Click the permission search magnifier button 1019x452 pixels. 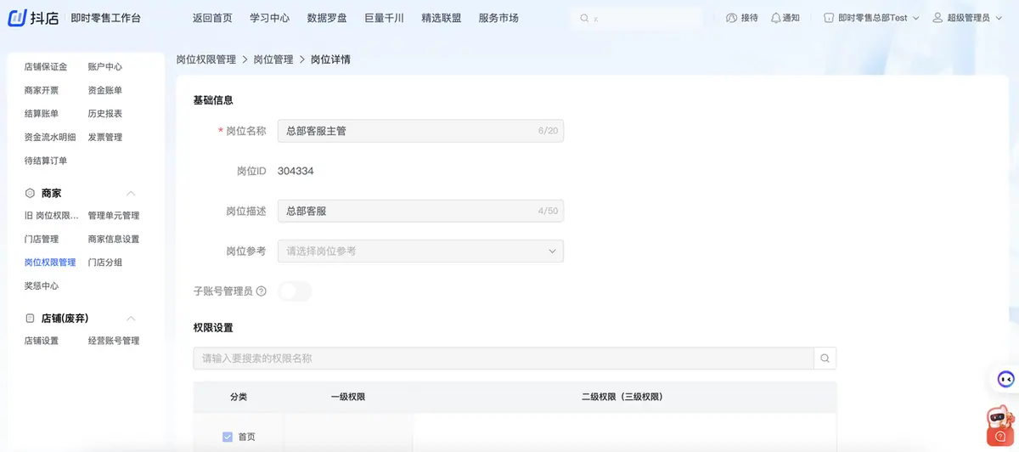click(825, 359)
